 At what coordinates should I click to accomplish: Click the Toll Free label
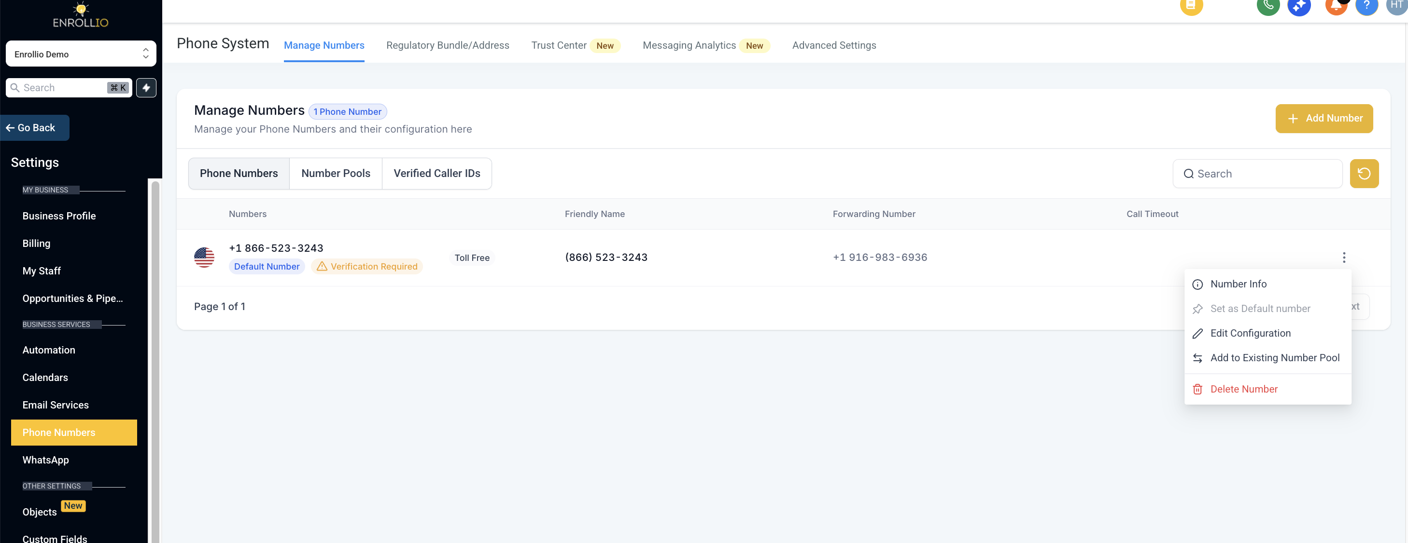[x=472, y=258]
